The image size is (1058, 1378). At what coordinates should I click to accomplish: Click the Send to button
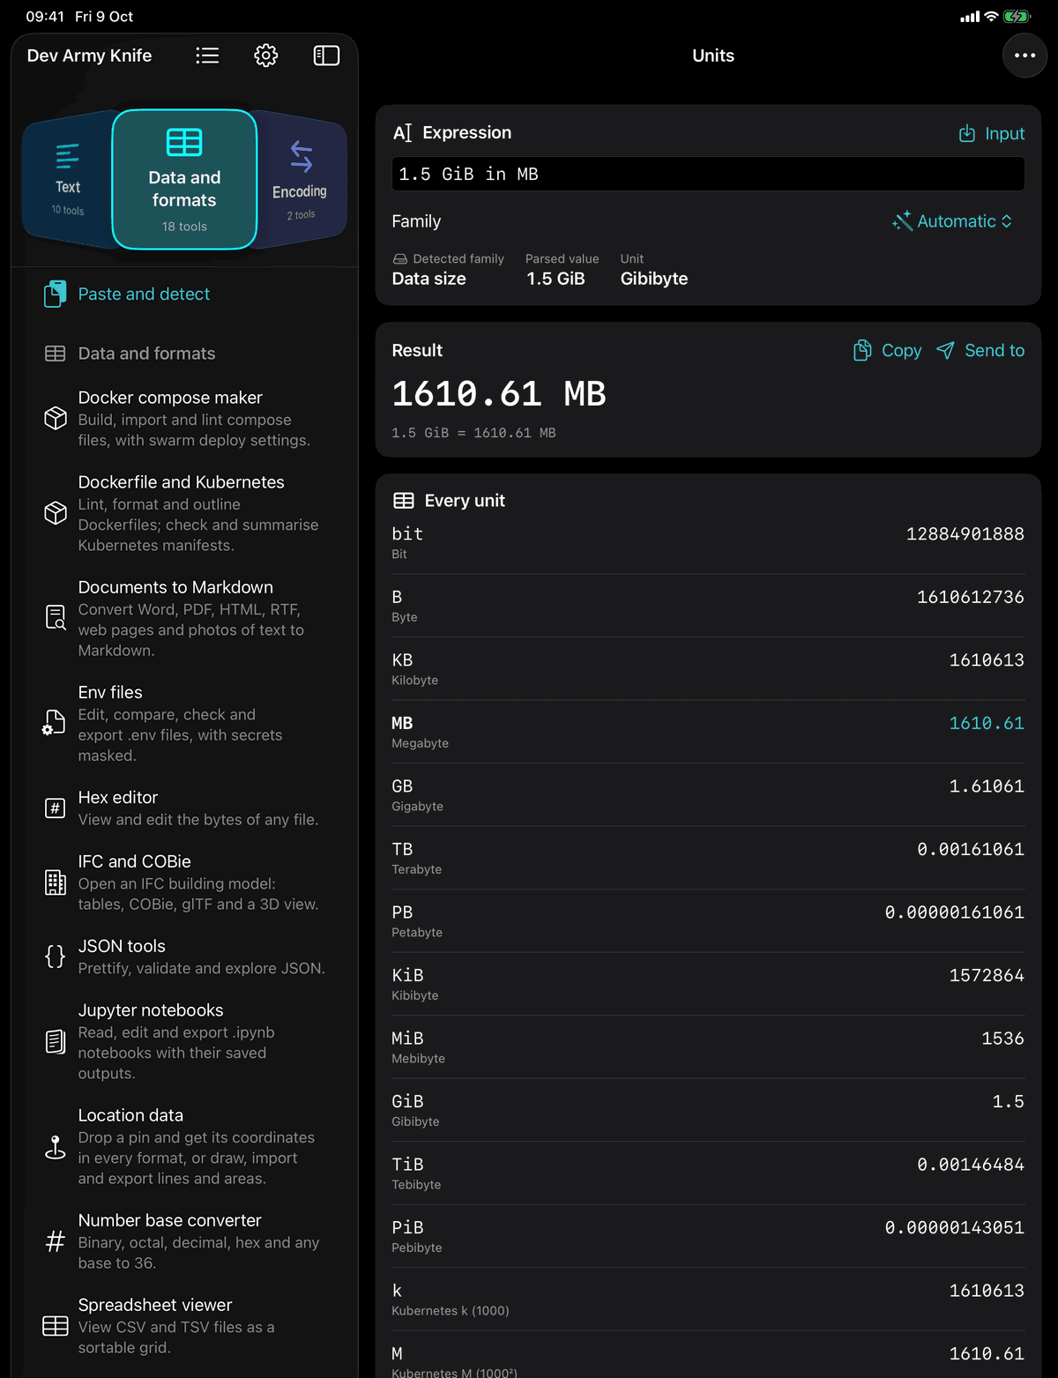pos(980,351)
